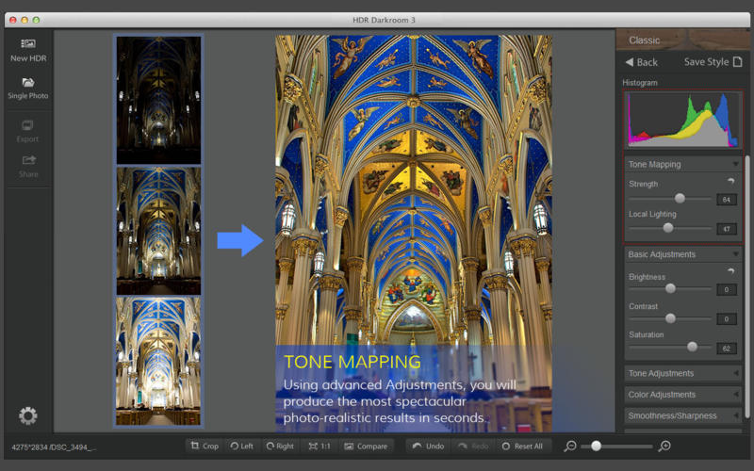Screen dimensions: 754x471
Task: Rotate the image Right
Action: coord(280,446)
